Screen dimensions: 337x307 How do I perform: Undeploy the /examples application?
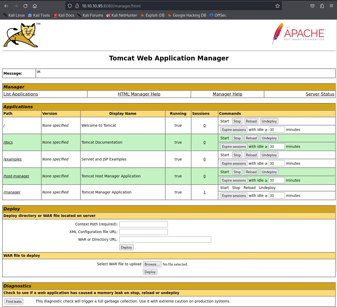tap(269, 155)
